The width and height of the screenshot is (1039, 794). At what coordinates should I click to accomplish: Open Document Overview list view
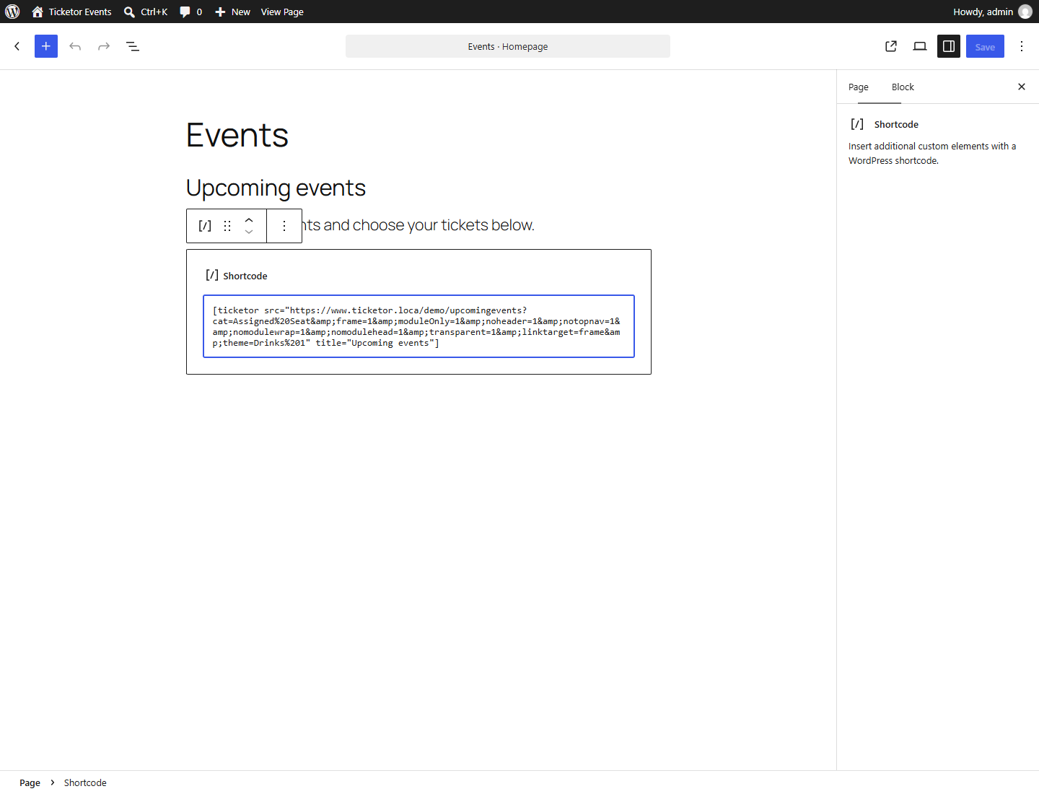[133, 46]
